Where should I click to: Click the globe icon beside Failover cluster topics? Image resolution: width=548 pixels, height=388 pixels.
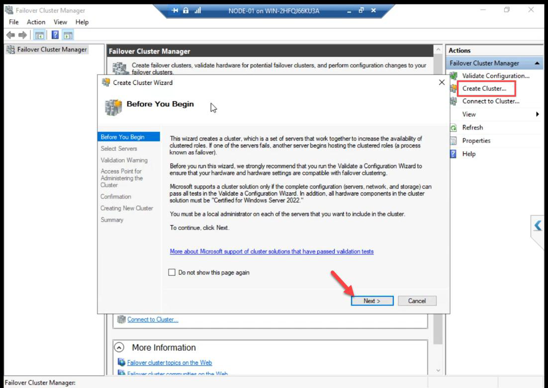[121, 362]
